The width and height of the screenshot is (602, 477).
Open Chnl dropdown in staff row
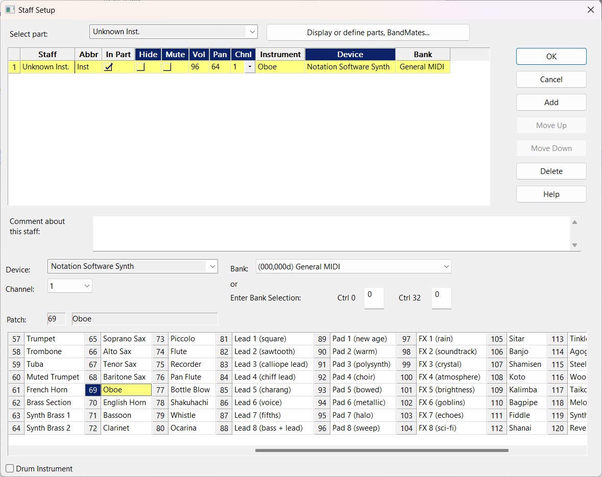click(250, 67)
